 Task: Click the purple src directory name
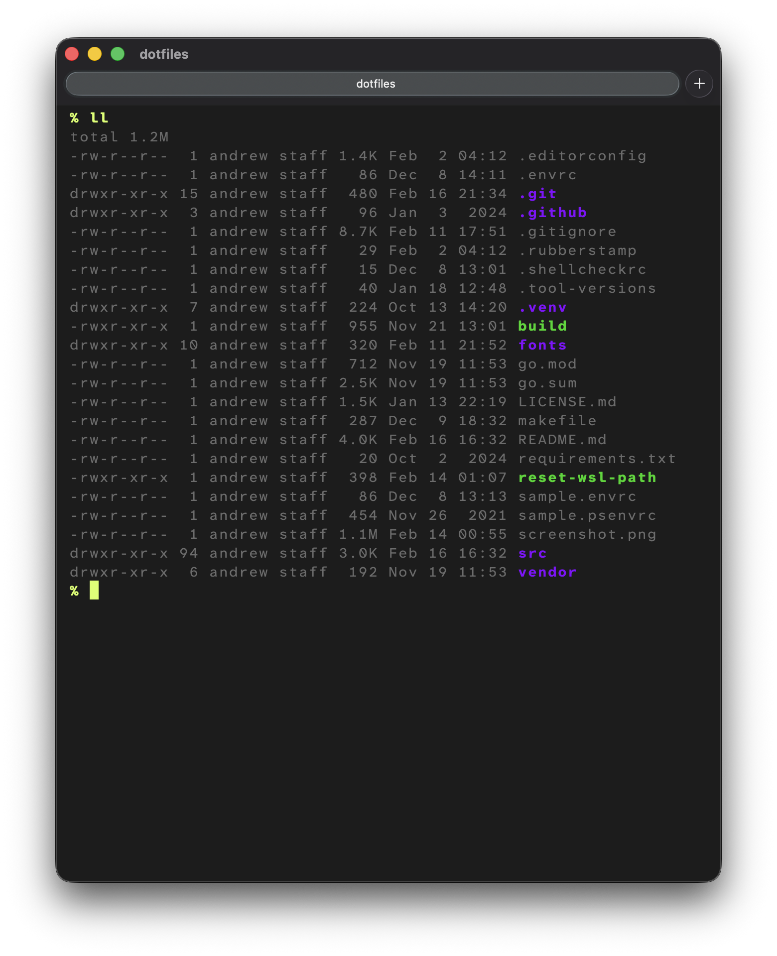coord(532,553)
